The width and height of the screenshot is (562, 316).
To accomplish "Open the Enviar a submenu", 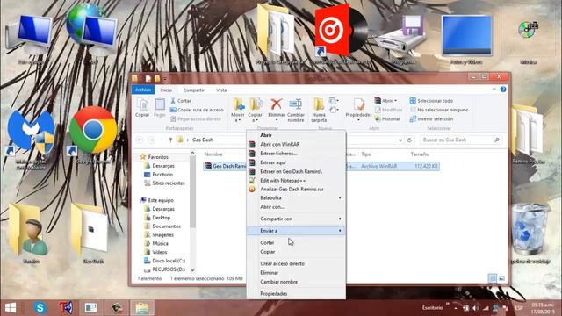I will click(296, 231).
